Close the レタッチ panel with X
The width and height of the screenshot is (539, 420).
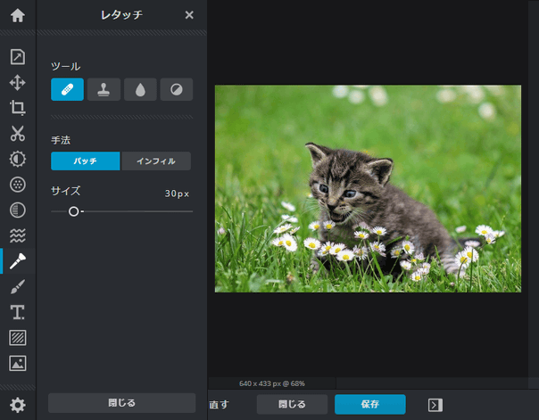pos(189,15)
